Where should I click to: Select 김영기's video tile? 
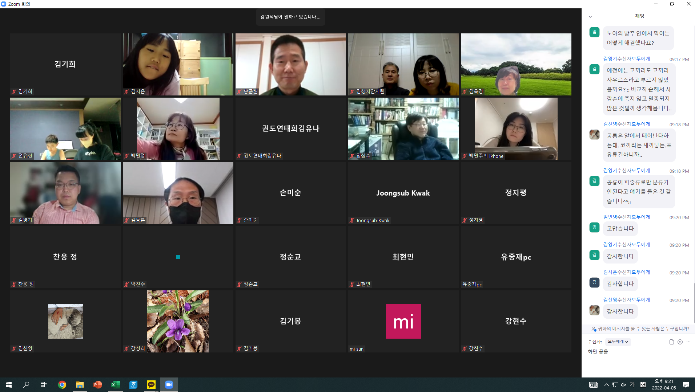tap(65, 193)
